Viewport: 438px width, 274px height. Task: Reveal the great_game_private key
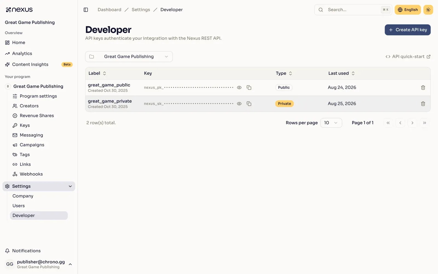239,104
